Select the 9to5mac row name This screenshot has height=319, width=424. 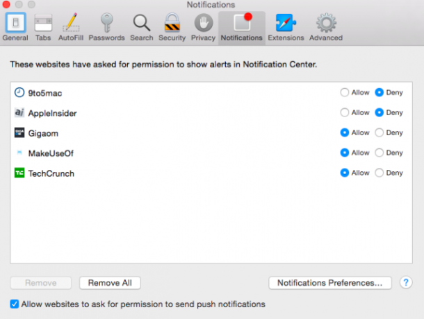click(45, 93)
